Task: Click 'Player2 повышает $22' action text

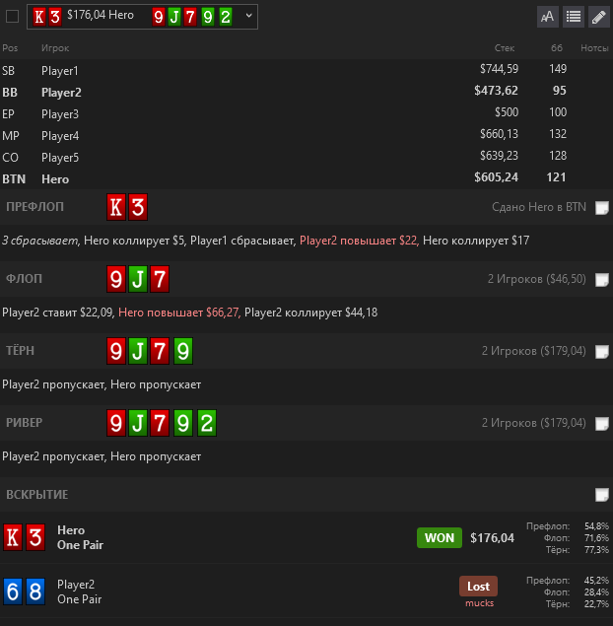Action: tap(359, 241)
